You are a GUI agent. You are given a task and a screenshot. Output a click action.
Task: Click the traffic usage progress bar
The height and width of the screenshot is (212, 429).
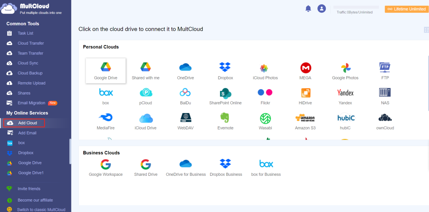356,7
